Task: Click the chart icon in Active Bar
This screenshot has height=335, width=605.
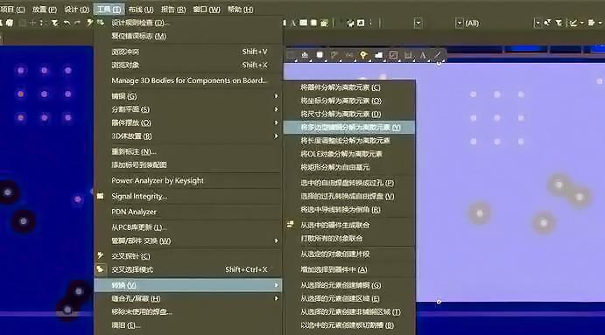Action: point(305,55)
